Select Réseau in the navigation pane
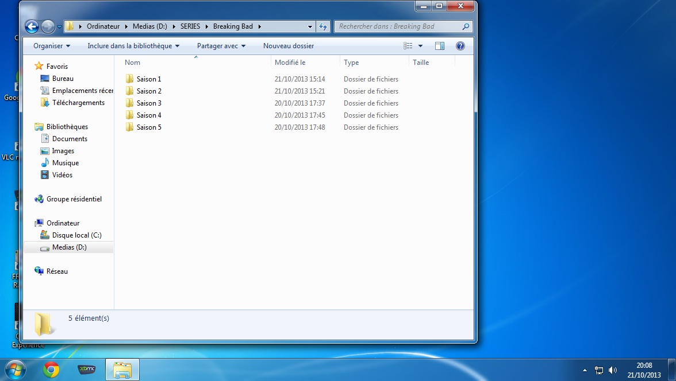The width and height of the screenshot is (676, 381). click(x=57, y=271)
